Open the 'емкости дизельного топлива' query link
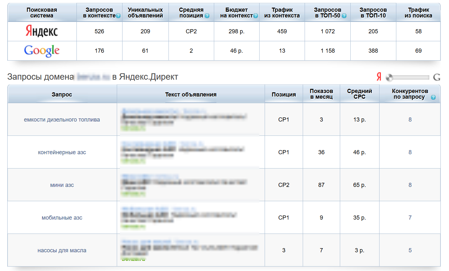449x271 pixels. pyautogui.click(x=62, y=120)
